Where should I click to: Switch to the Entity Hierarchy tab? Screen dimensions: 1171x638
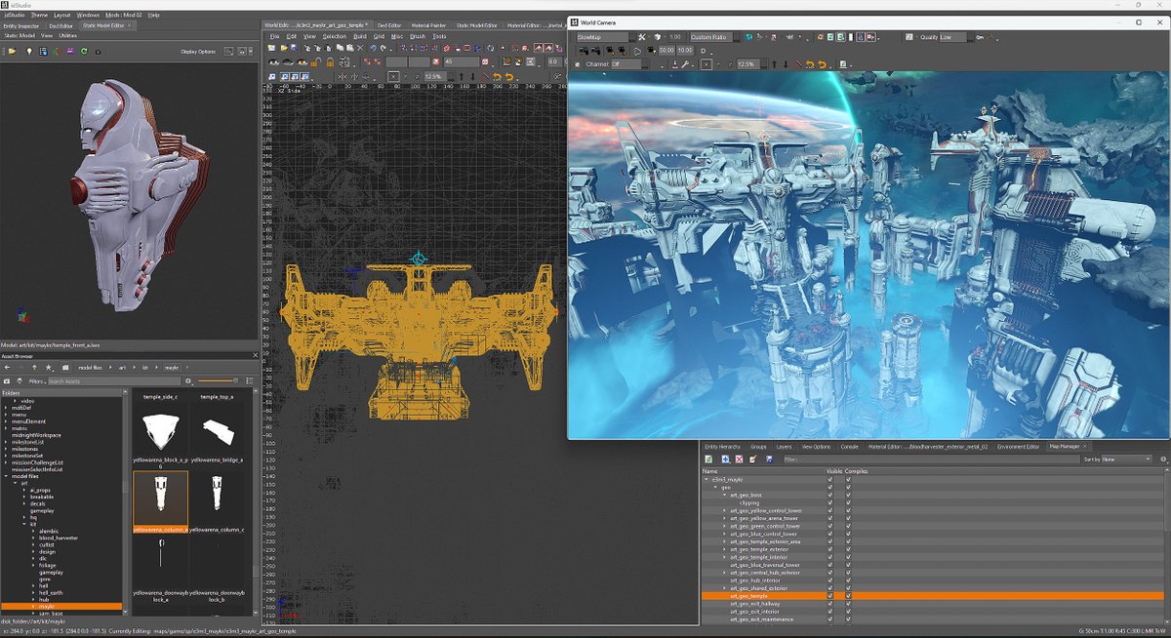point(723,446)
